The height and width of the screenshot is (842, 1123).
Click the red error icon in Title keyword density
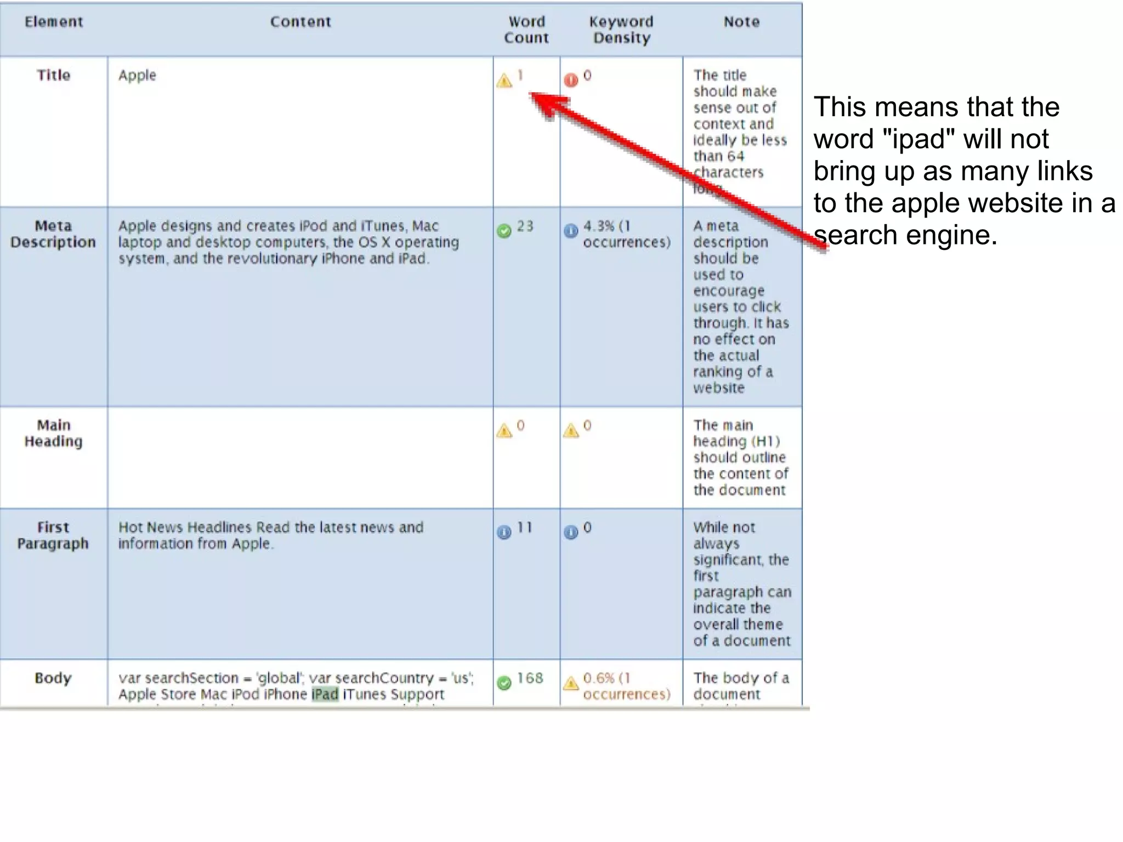(571, 80)
